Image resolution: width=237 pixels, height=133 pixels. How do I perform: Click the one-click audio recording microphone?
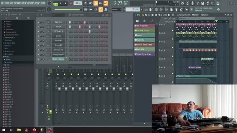point(193,3)
